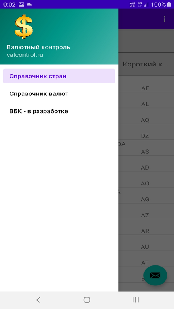174x309 pixels.
Task: Click the Короткий к... column header
Action: click(x=145, y=64)
